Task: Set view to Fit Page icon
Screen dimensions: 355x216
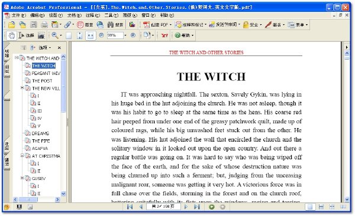Action: 79,35
